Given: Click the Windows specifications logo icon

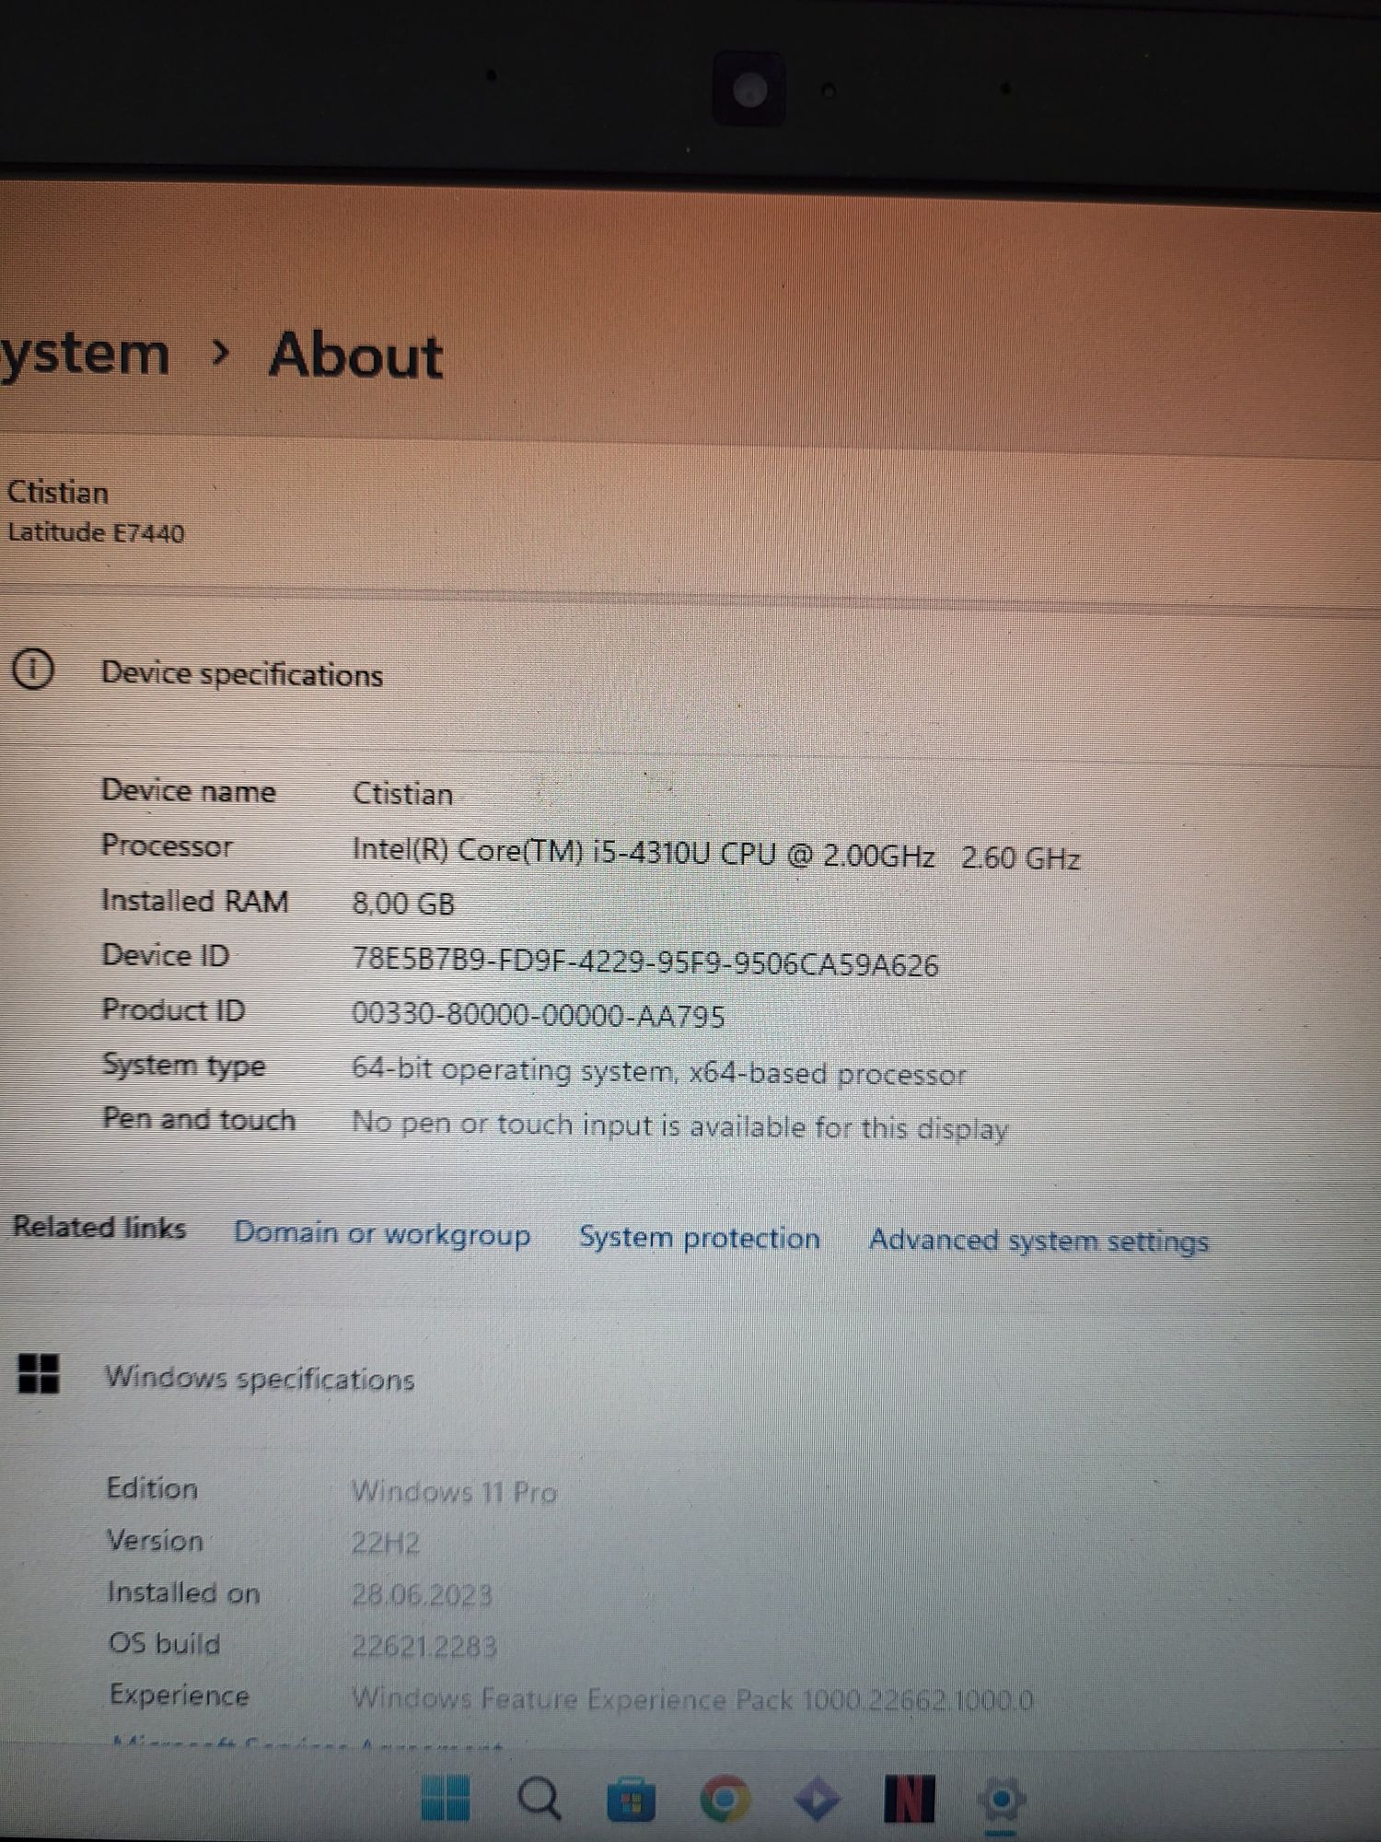Looking at the screenshot, I should [39, 1373].
